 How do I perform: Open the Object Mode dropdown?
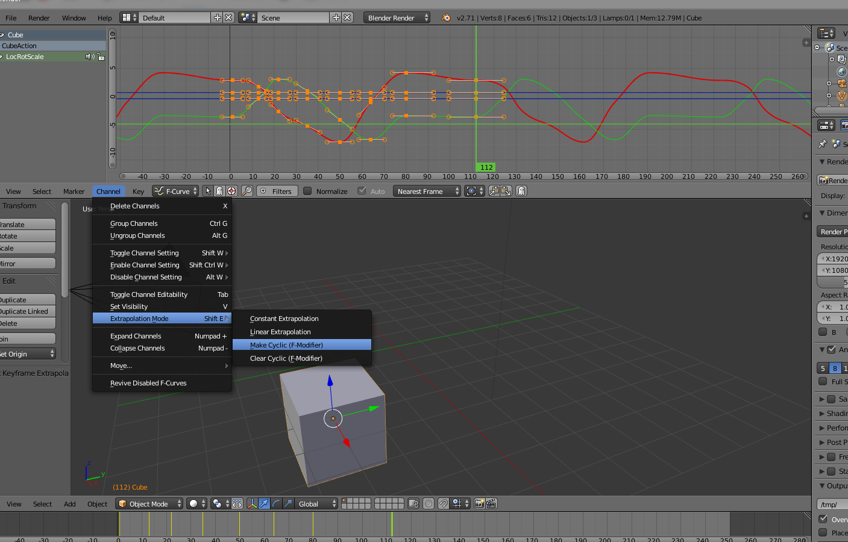[149, 504]
